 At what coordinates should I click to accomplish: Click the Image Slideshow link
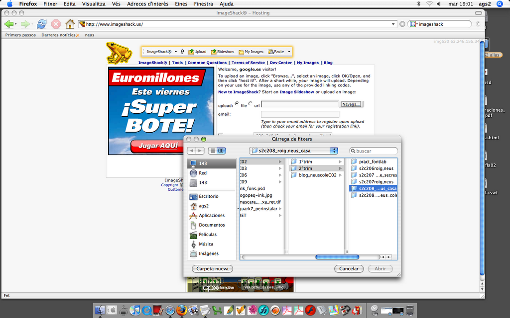[x=297, y=92]
